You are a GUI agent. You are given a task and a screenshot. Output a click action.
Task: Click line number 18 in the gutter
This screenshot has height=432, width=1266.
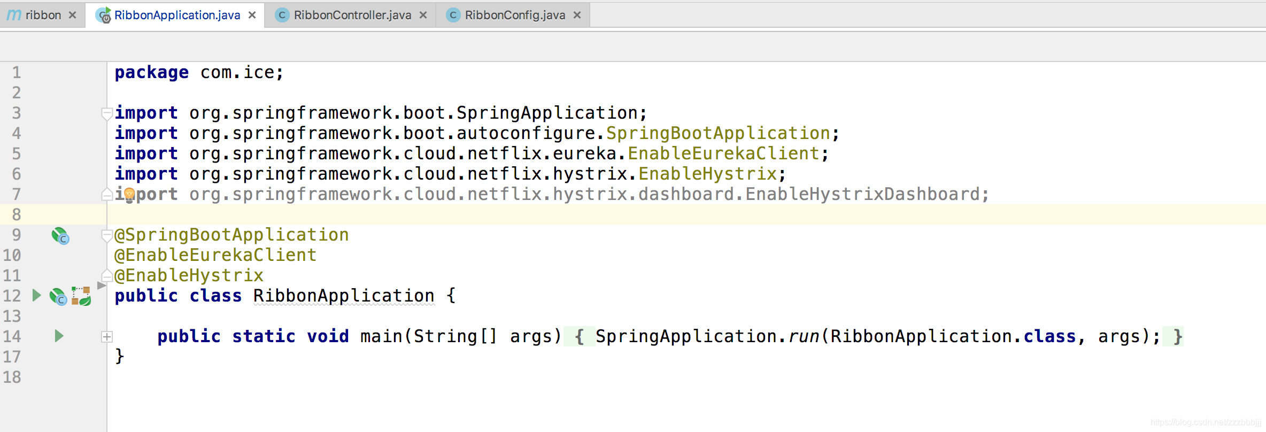tap(12, 377)
